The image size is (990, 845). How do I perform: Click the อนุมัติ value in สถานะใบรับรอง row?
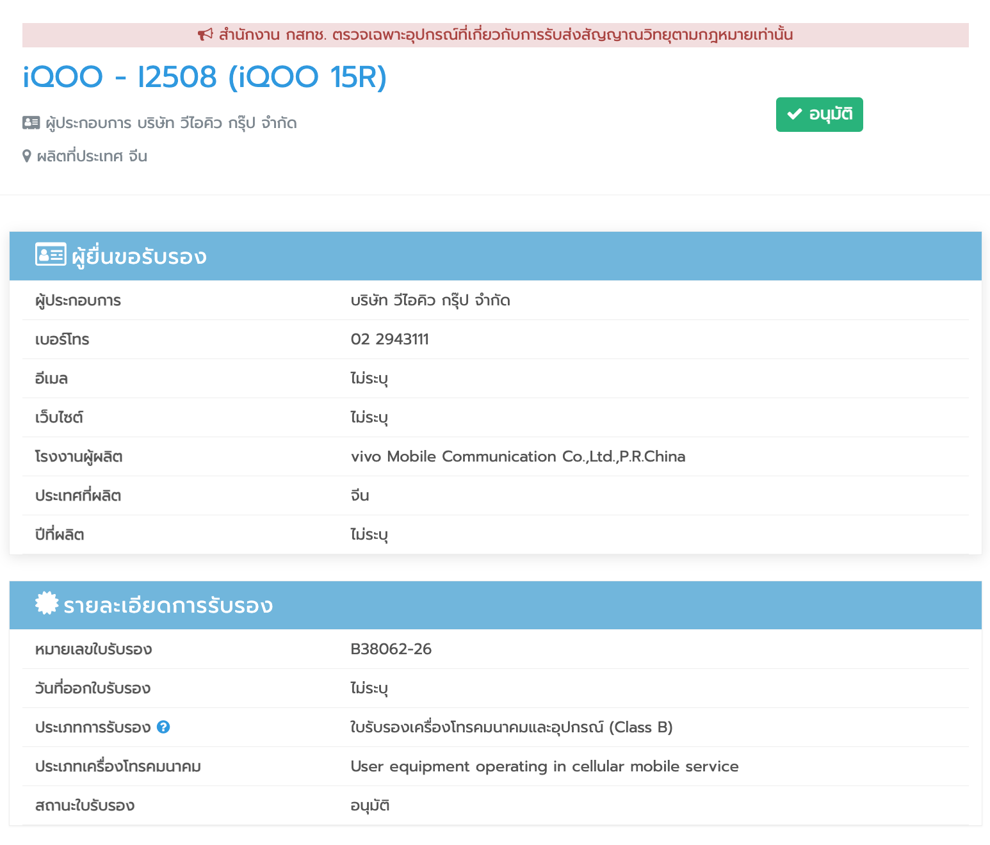coord(369,805)
